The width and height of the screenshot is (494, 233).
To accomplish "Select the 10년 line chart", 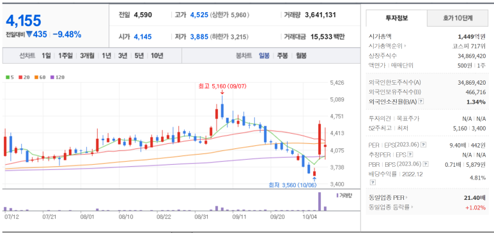I will tap(157, 56).
